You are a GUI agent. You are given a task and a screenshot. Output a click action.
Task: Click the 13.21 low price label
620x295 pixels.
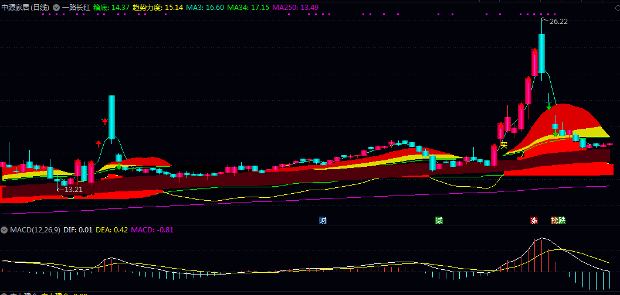(x=73, y=189)
